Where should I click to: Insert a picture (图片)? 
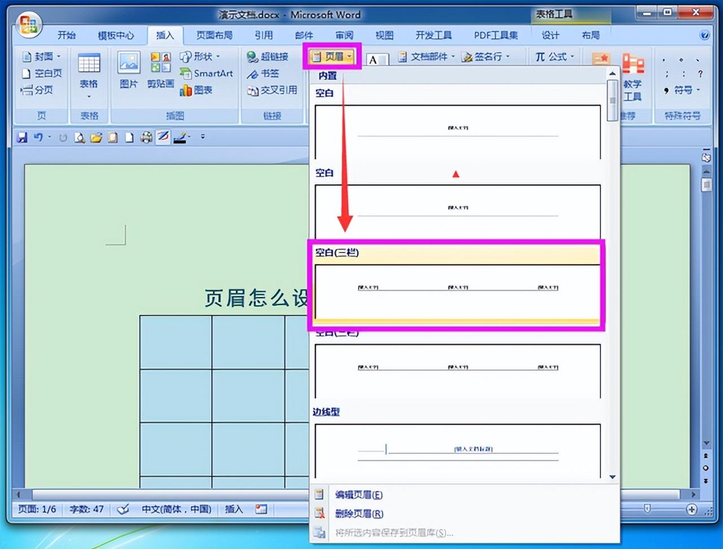[129, 70]
